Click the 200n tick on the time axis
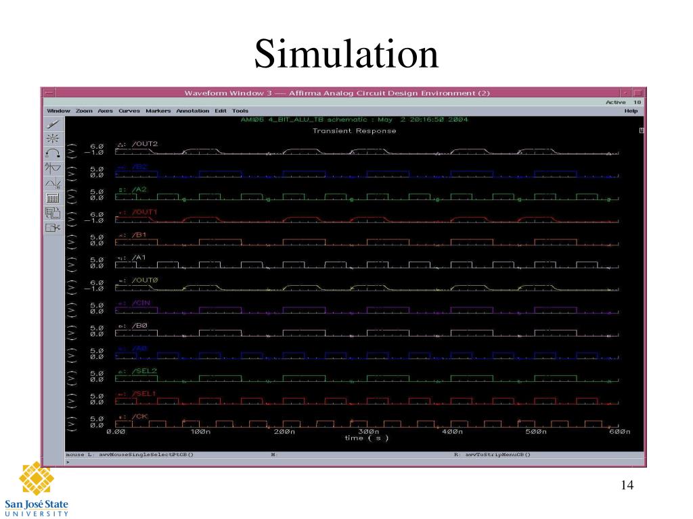The image size is (693, 519). tap(284, 432)
